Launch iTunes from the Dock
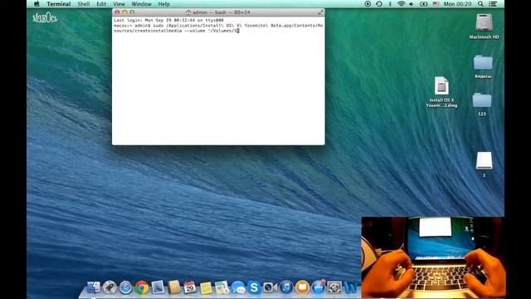The height and width of the screenshot is (299, 531). click(286, 287)
